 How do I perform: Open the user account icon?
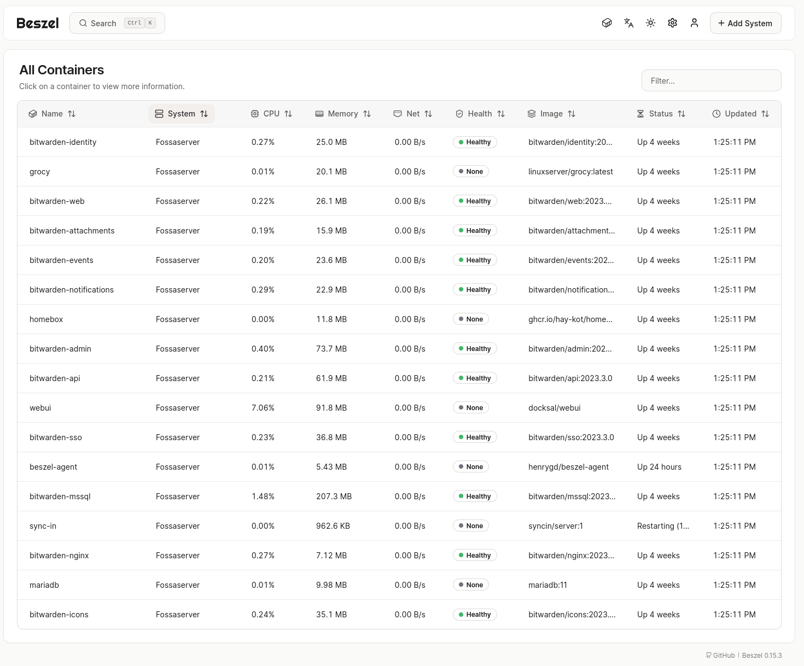[694, 23]
